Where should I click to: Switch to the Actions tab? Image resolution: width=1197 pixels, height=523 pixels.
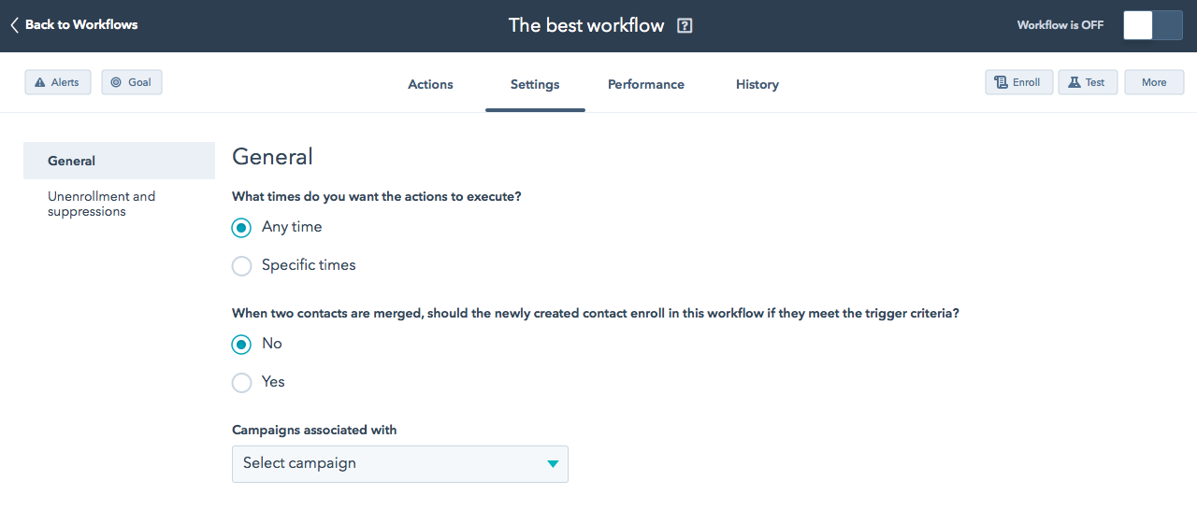coord(430,84)
